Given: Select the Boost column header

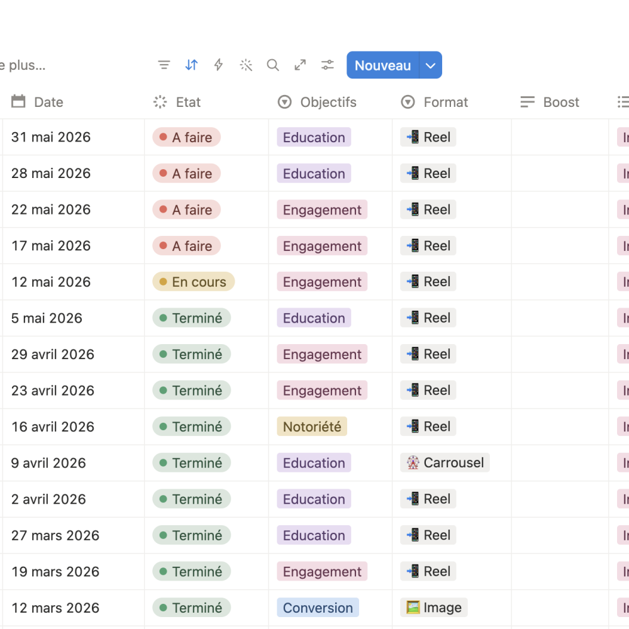Looking at the screenshot, I should point(560,103).
